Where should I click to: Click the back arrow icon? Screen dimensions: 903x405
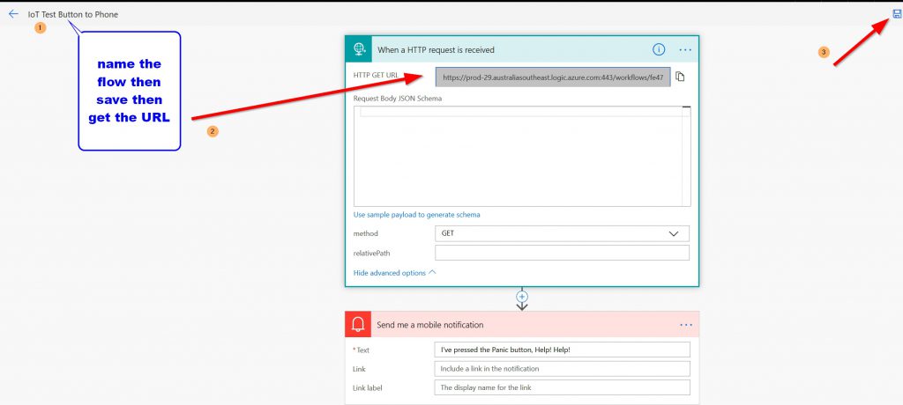[13, 14]
